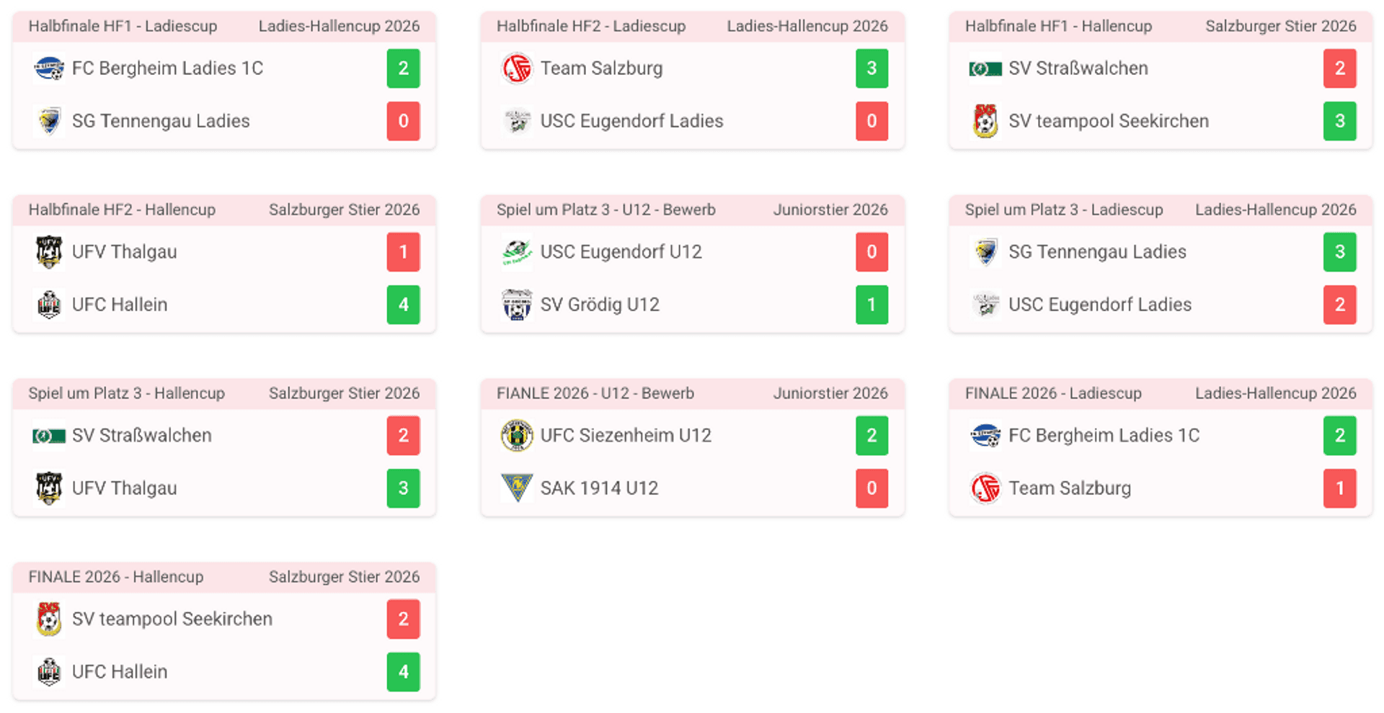The width and height of the screenshot is (1384, 713).
Task: Select the UFC Siezenheim U12 crest
Action: click(x=517, y=436)
